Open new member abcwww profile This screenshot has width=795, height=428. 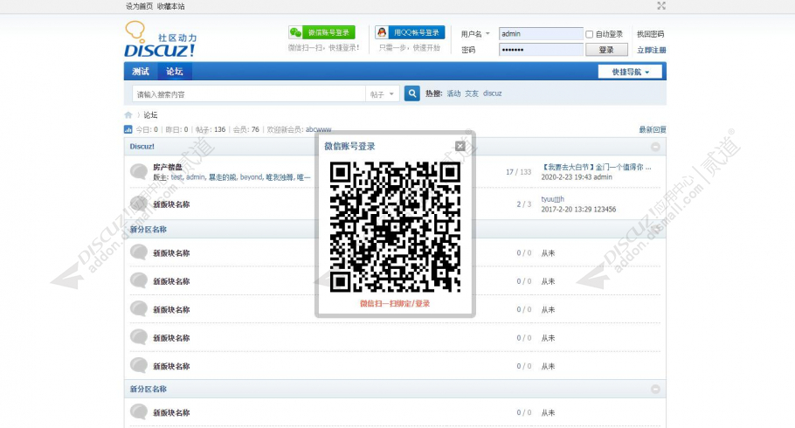318,130
